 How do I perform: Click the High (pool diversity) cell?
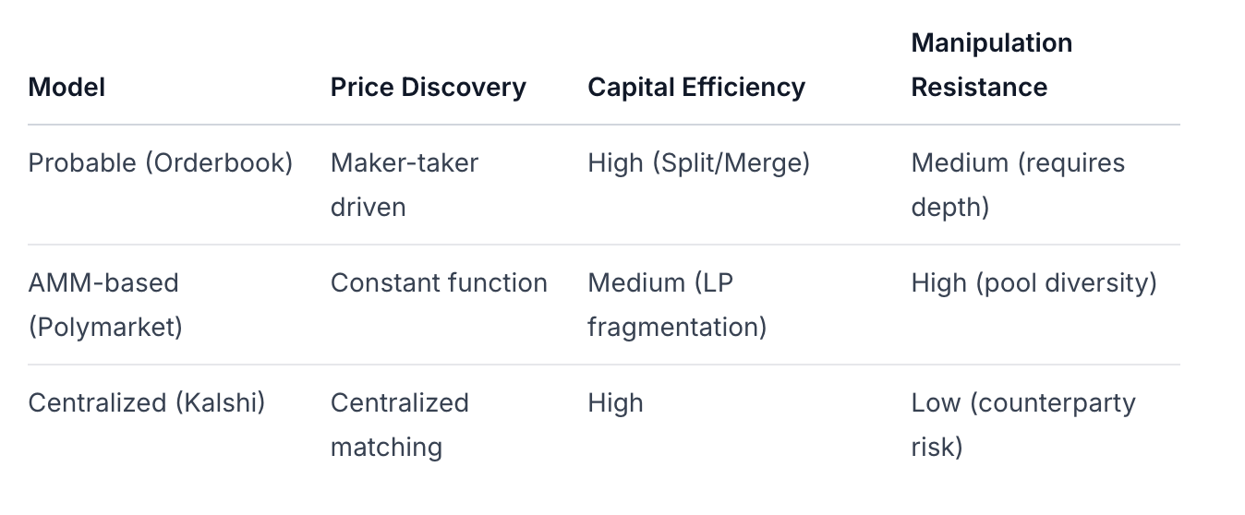click(x=1033, y=282)
